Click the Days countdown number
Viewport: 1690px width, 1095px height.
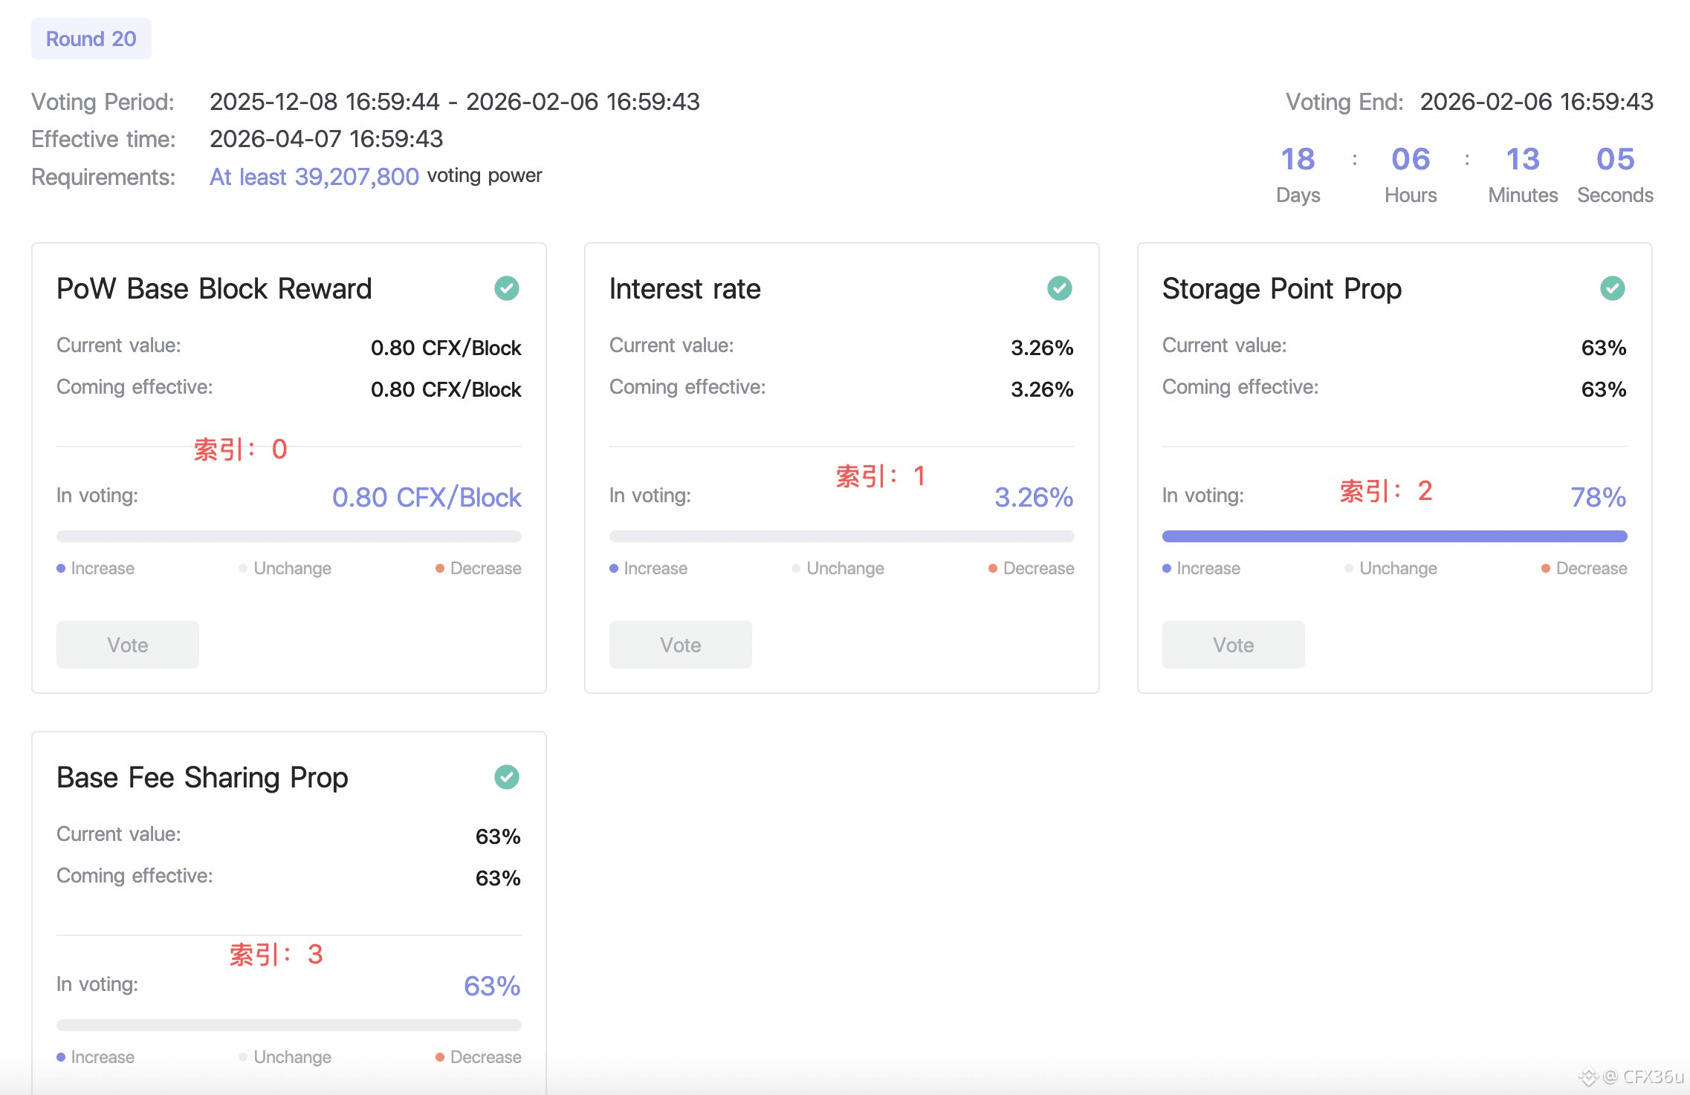point(1298,159)
